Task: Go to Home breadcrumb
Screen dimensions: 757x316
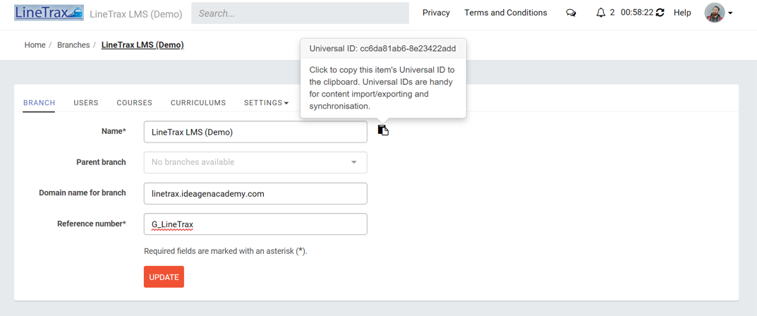Action: (x=35, y=45)
